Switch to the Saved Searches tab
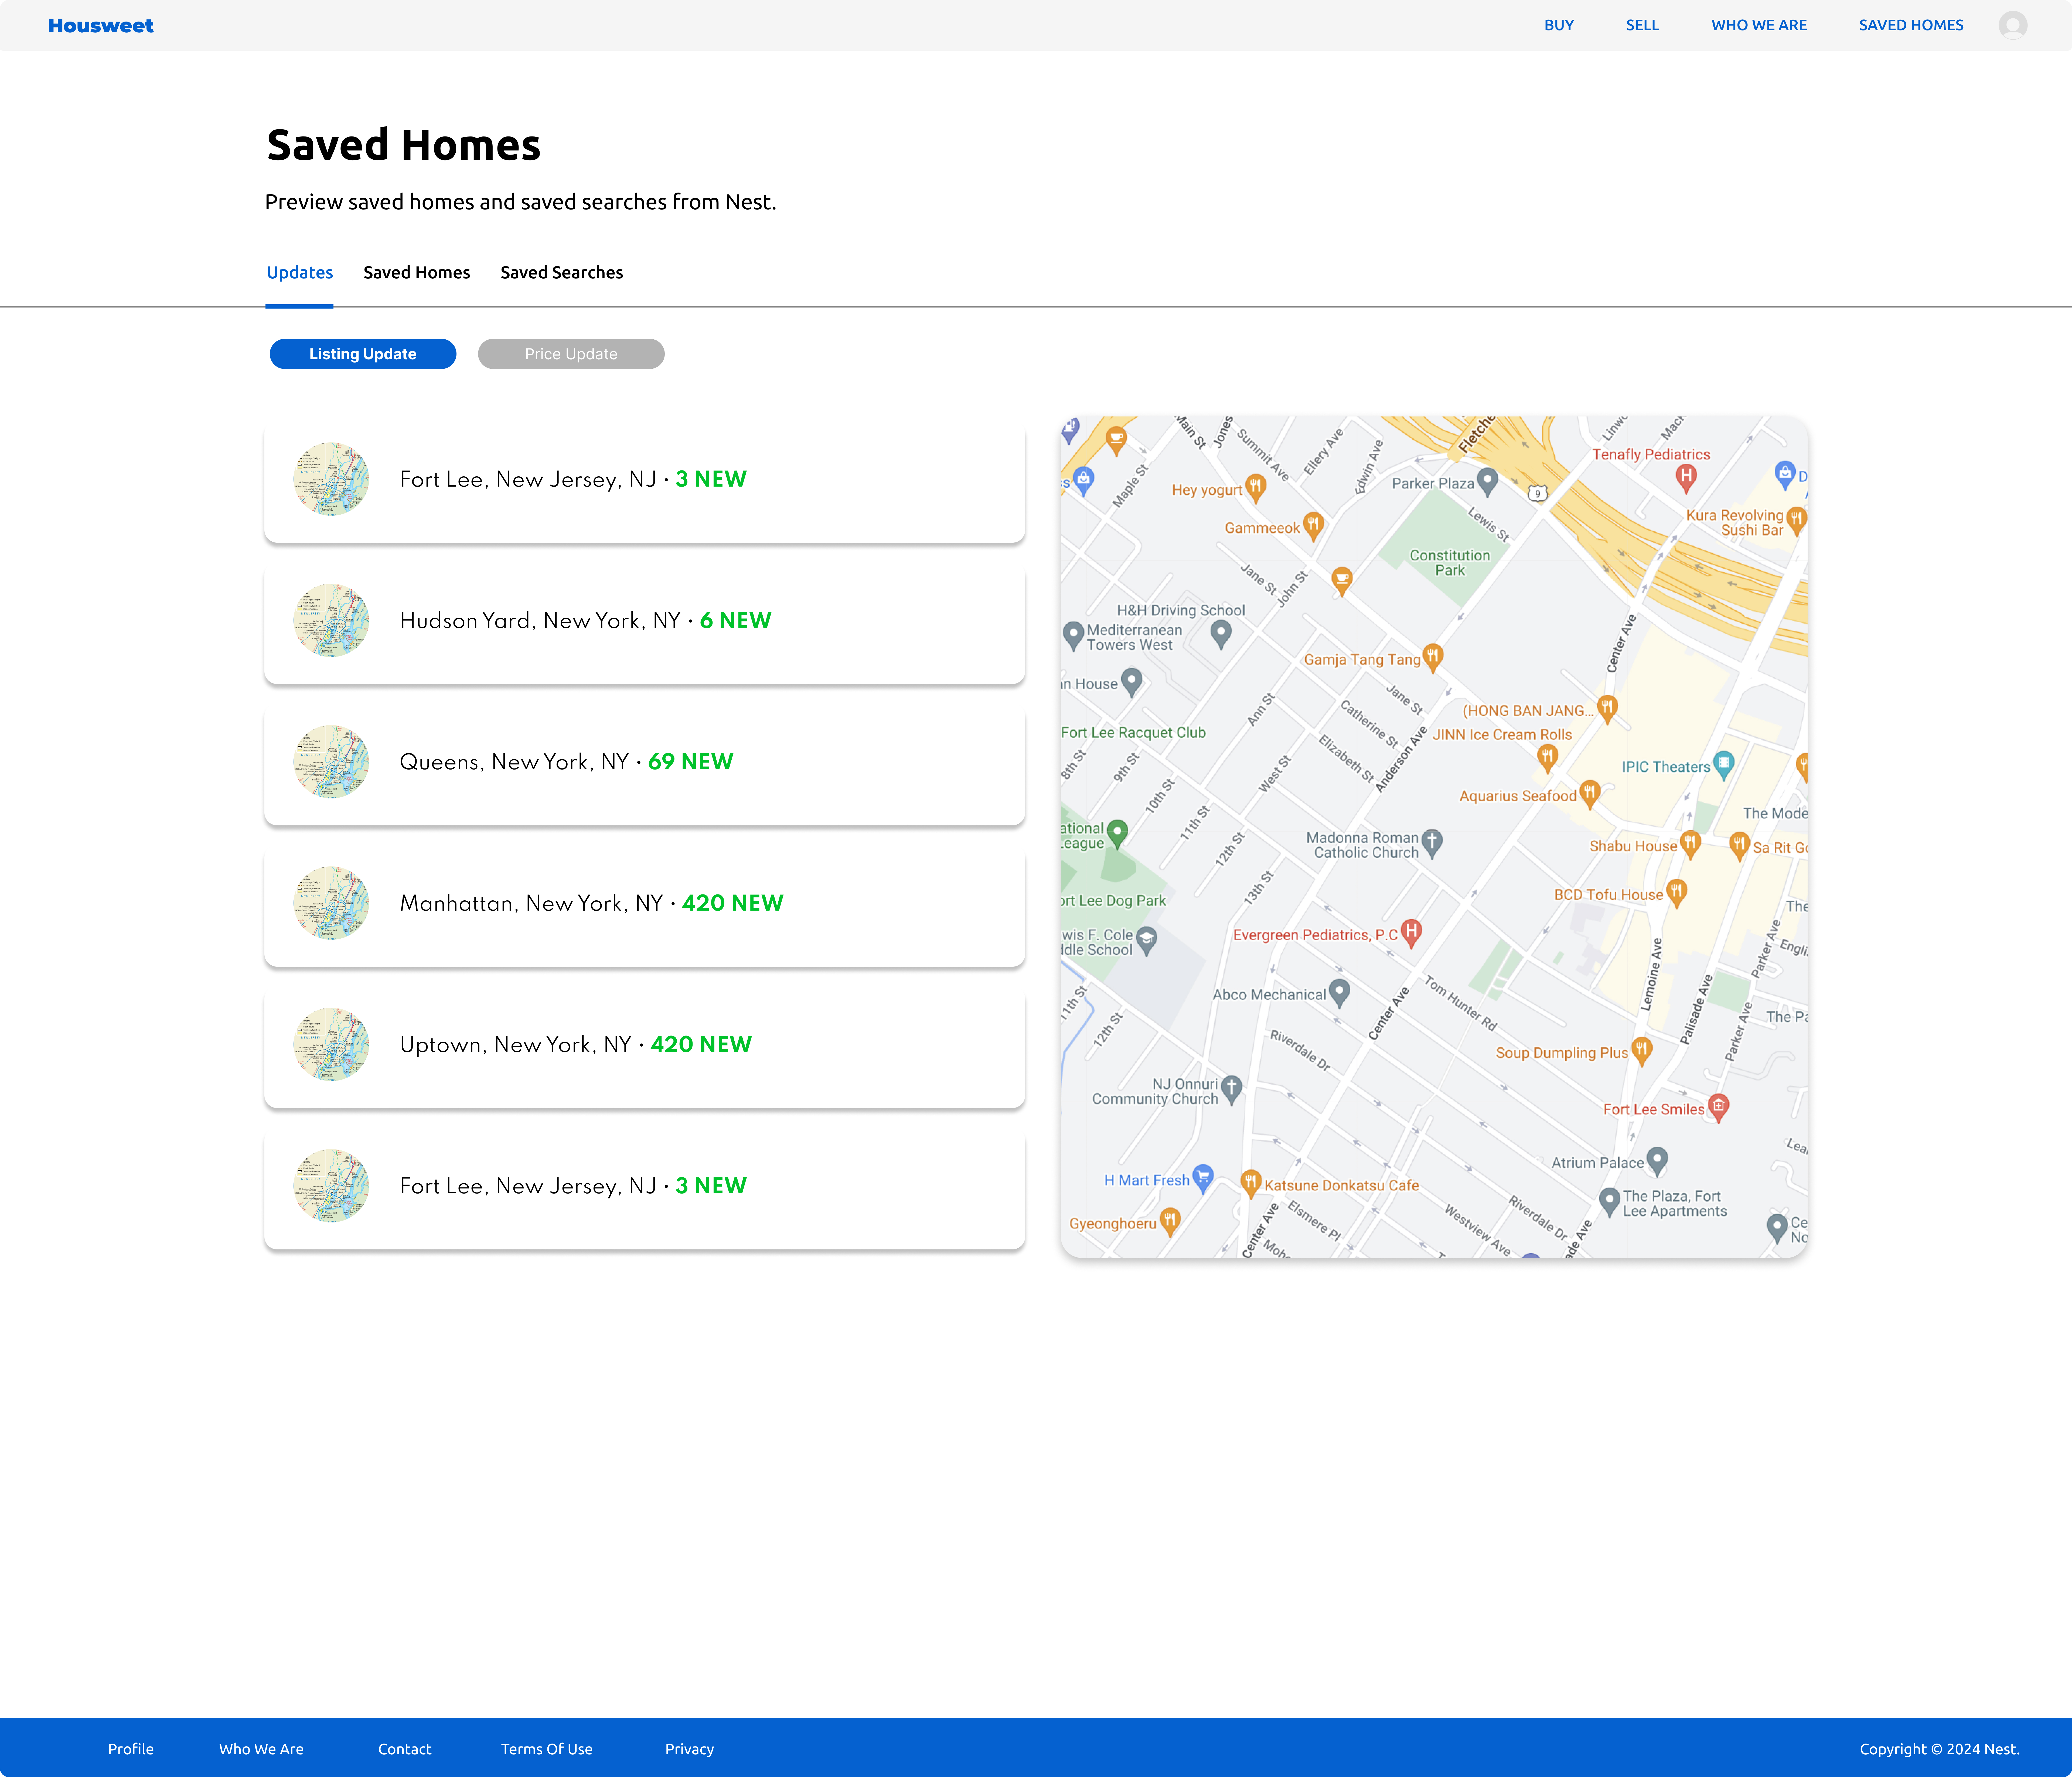Image resolution: width=2072 pixels, height=1777 pixels. point(561,272)
